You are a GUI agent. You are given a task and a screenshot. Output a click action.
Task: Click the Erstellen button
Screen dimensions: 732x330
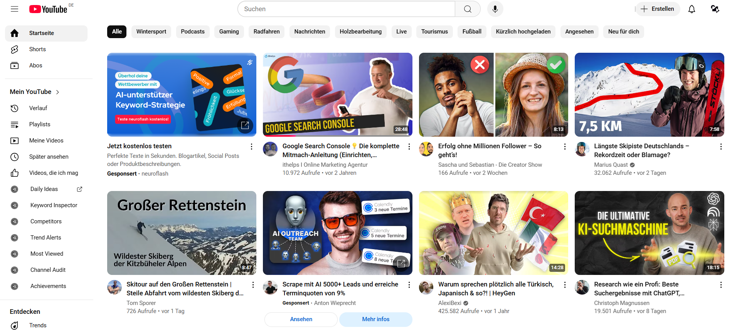coord(658,9)
